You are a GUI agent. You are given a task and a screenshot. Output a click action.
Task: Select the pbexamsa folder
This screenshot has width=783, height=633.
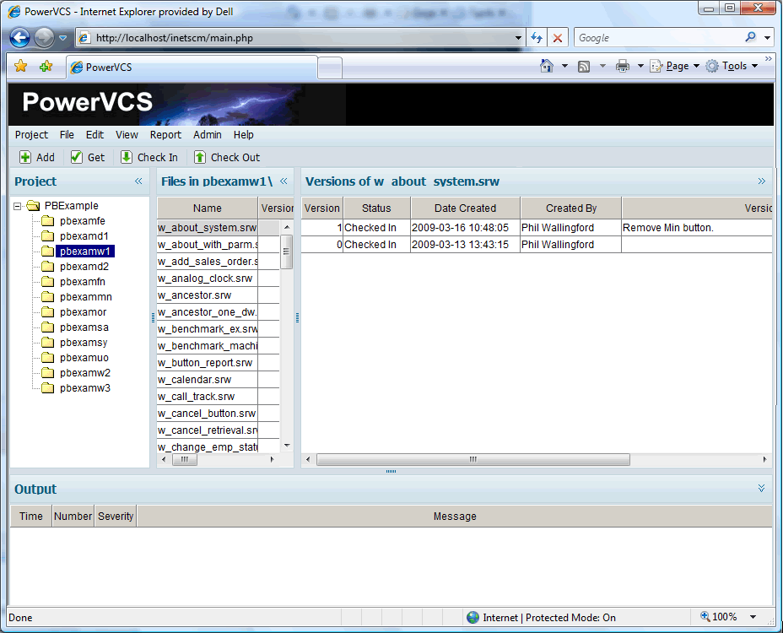click(84, 327)
